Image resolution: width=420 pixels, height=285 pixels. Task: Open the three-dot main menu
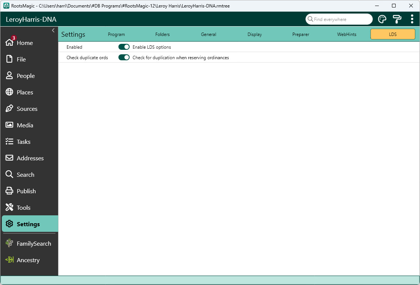click(412, 19)
